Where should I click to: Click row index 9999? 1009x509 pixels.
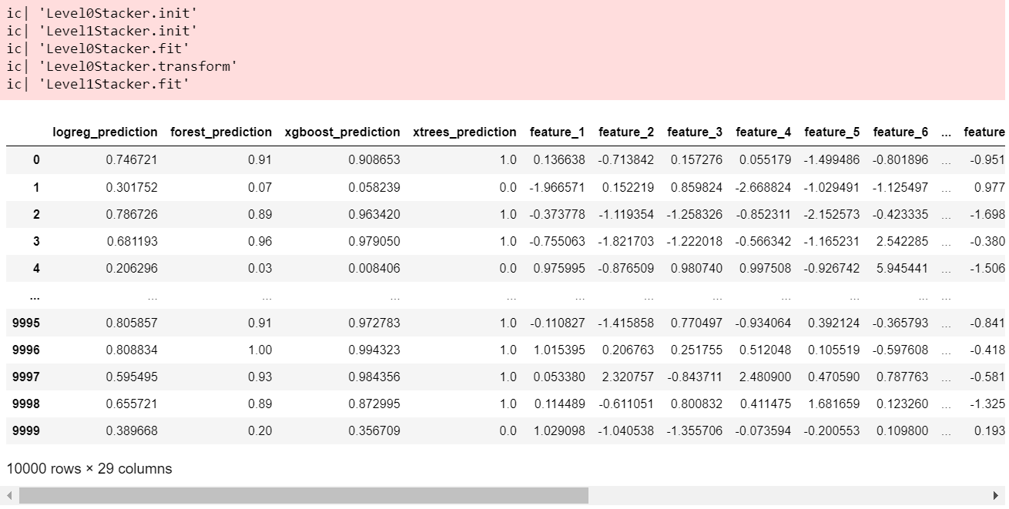26,431
